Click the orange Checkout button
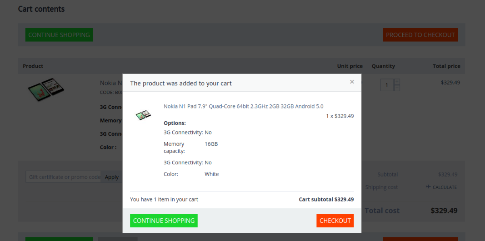The width and height of the screenshot is (485, 241). [x=335, y=221]
